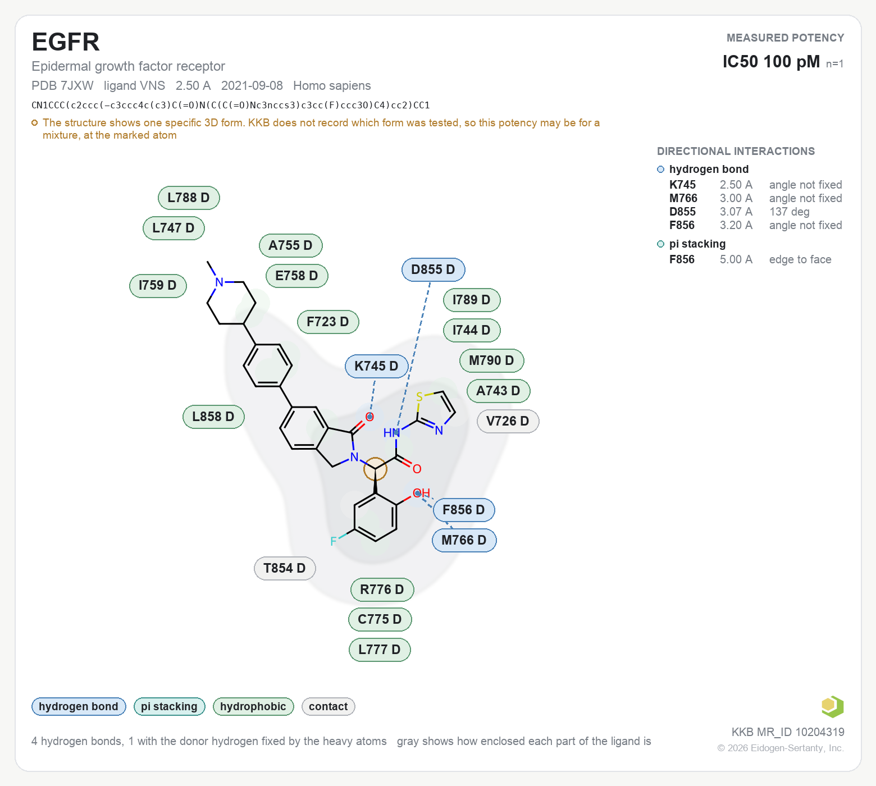Click residue label I744 D
The image size is (876, 786).
tap(472, 330)
